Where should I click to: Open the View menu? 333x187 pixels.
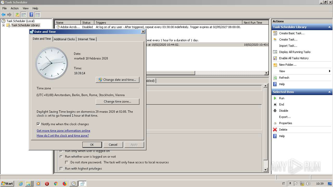[x=25, y=8]
